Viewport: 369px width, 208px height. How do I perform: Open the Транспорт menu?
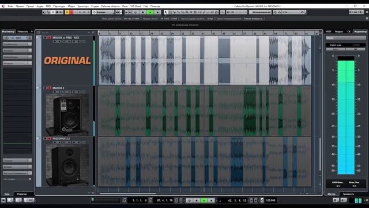click(x=83, y=6)
